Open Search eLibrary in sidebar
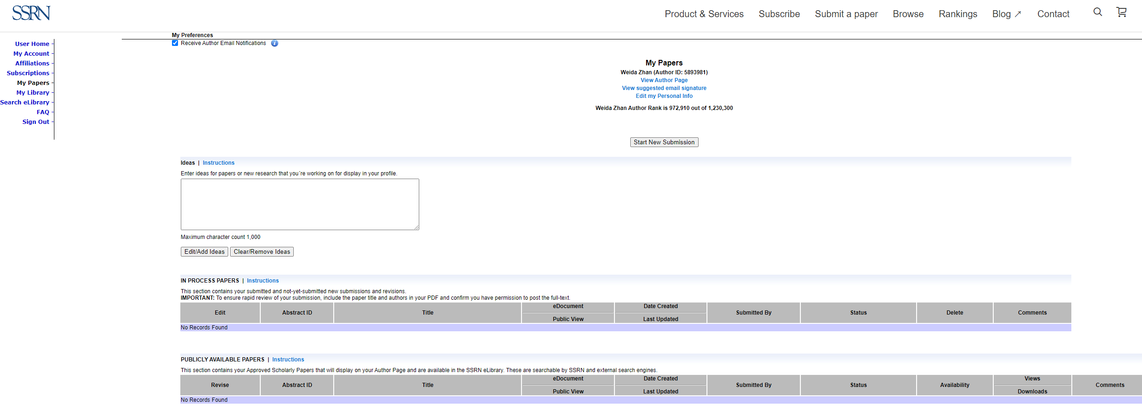1142x412 pixels. (x=25, y=103)
